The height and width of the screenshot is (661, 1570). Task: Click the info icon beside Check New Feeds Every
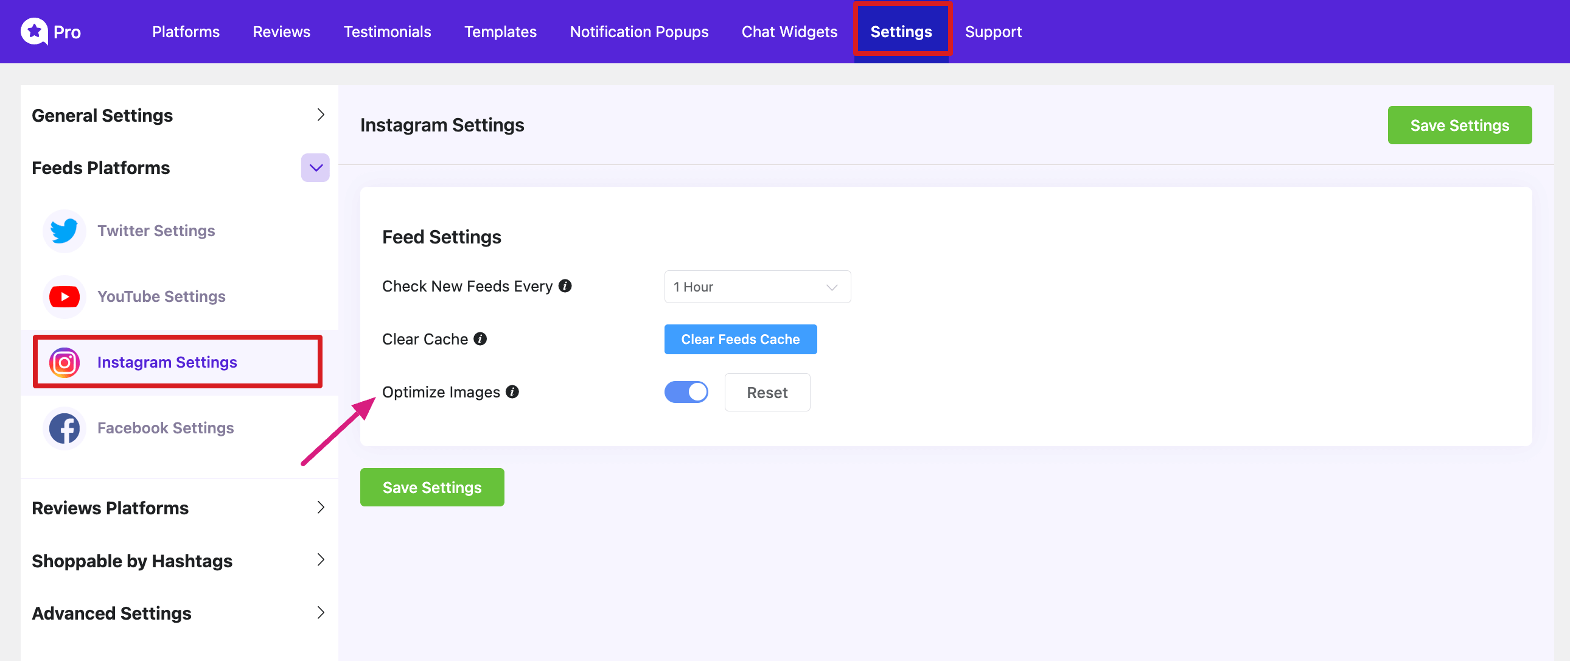[565, 286]
